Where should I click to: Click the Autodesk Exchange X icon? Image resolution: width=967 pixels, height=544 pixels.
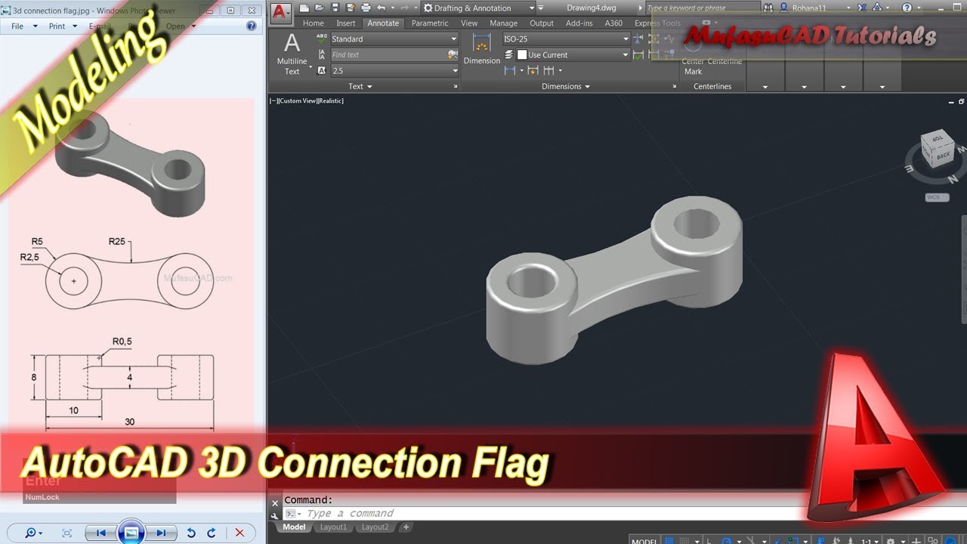(862, 8)
